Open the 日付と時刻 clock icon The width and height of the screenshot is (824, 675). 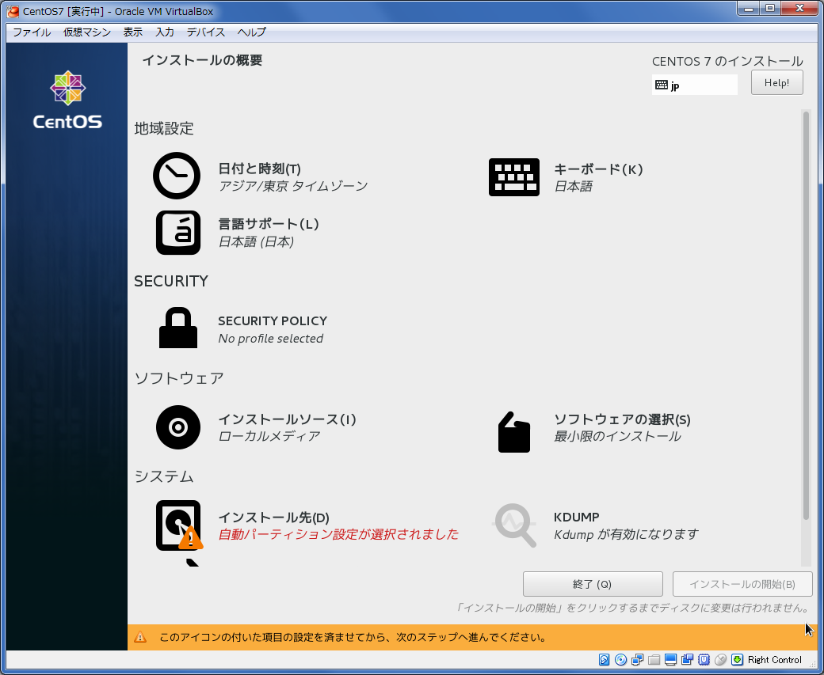coord(177,176)
